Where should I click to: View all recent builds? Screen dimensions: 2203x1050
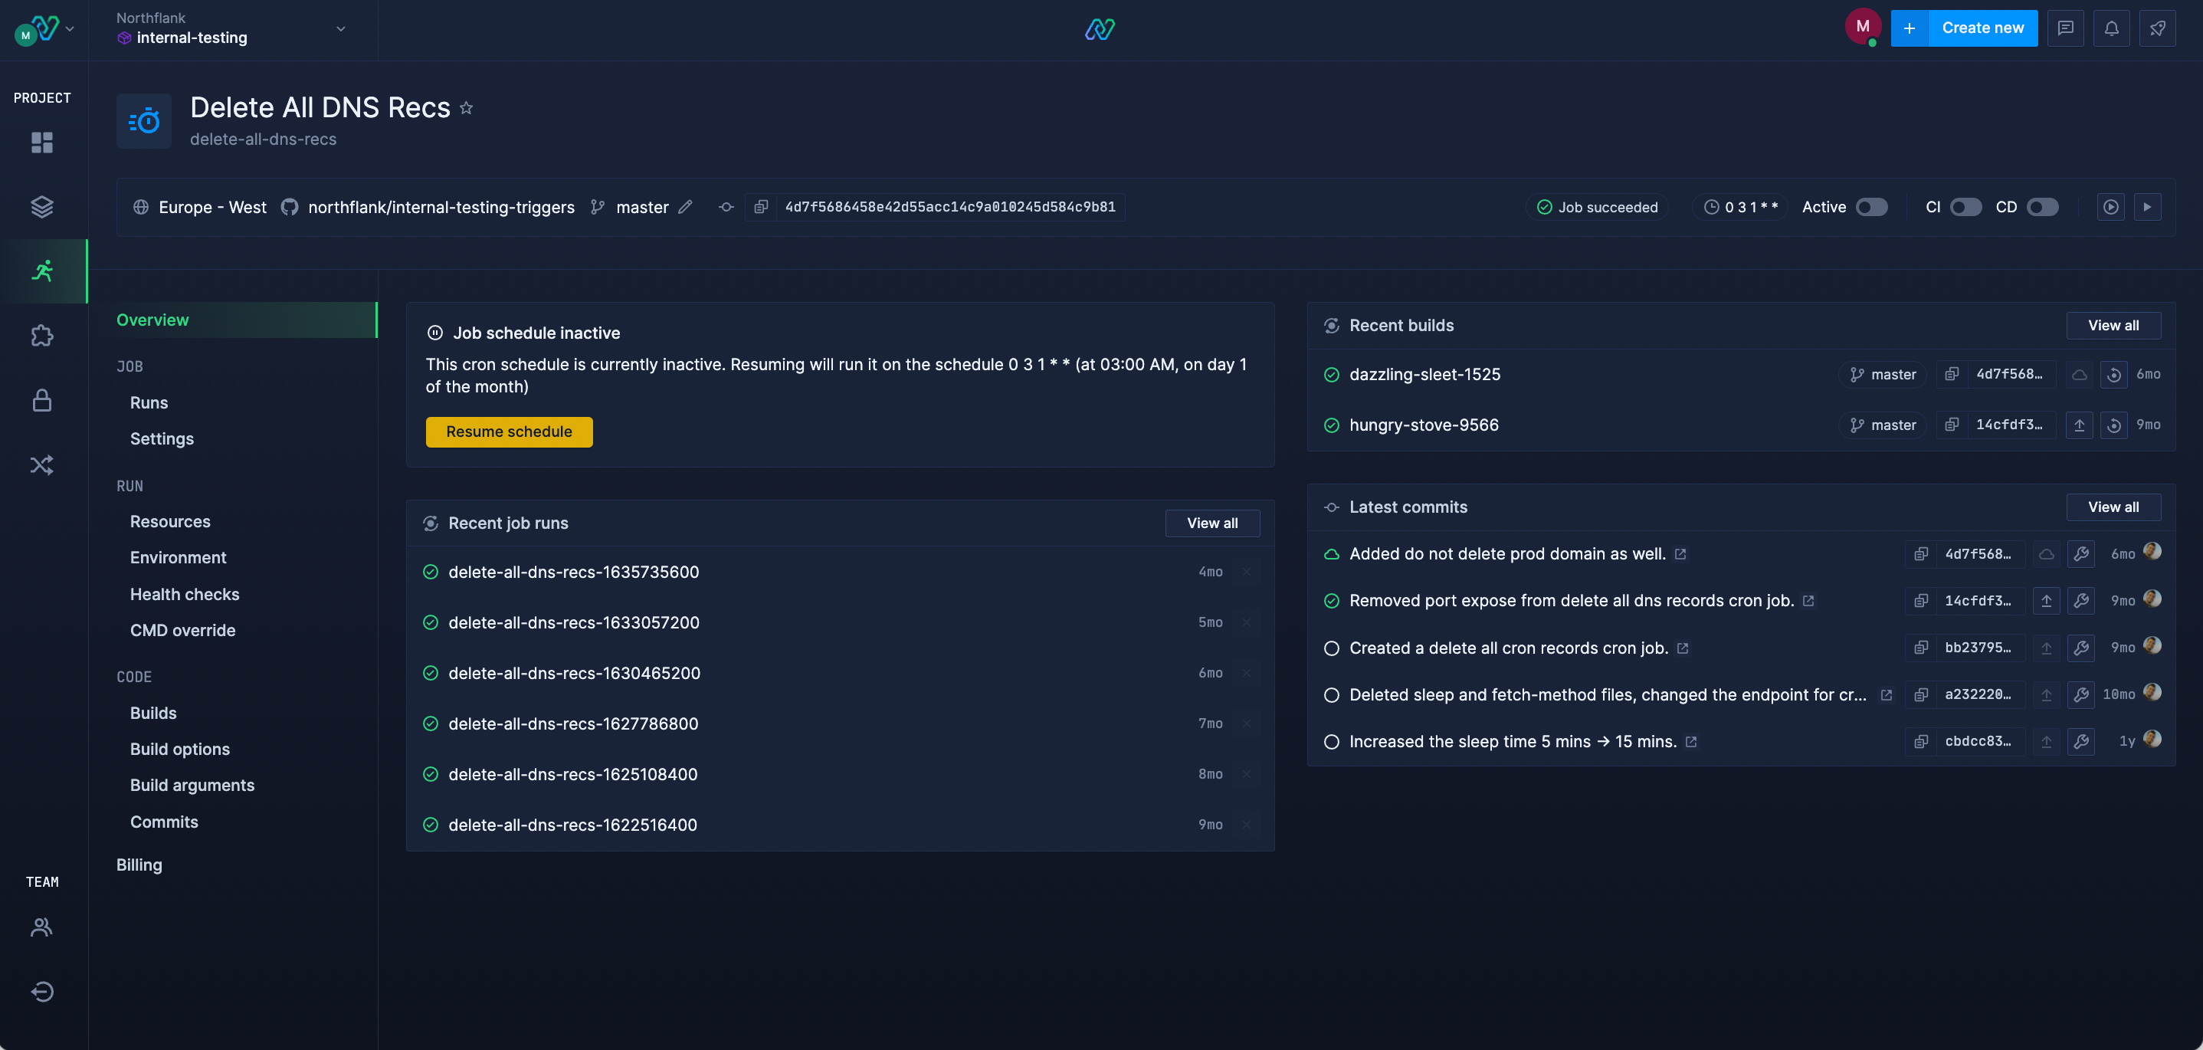coord(2113,326)
